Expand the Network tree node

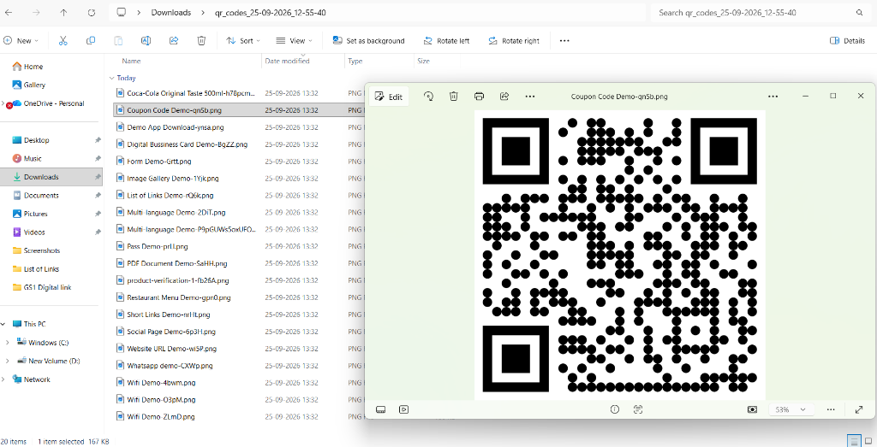pyautogui.click(x=3, y=379)
